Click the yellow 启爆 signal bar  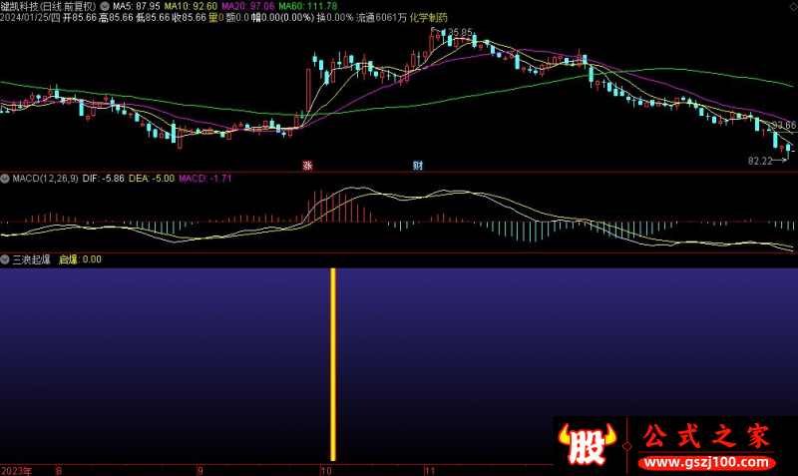(x=333, y=361)
